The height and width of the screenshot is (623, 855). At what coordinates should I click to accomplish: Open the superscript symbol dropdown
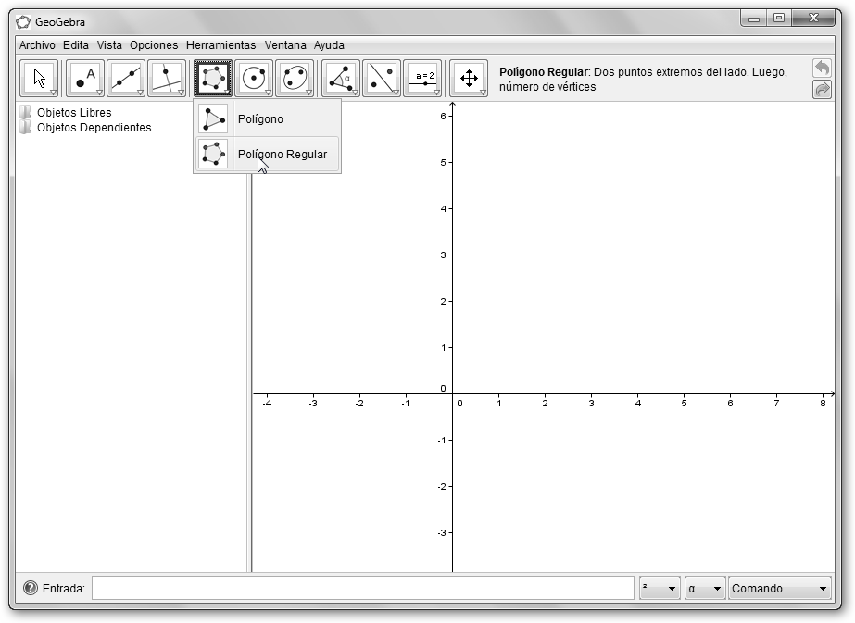[659, 589]
